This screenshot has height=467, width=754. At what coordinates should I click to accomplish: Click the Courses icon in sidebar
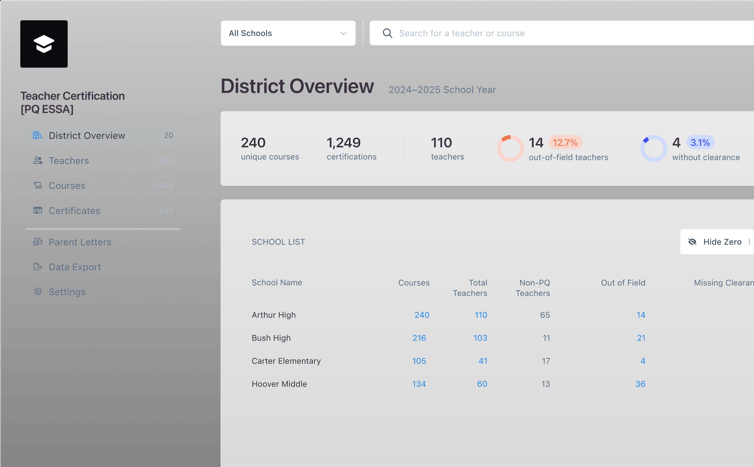tap(38, 185)
